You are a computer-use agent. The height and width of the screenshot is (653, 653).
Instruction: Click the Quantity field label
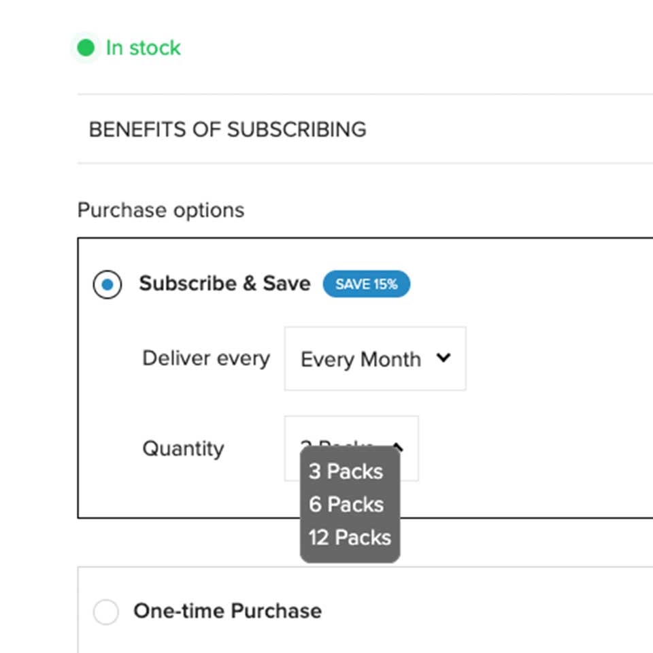(x=182, y=449)
